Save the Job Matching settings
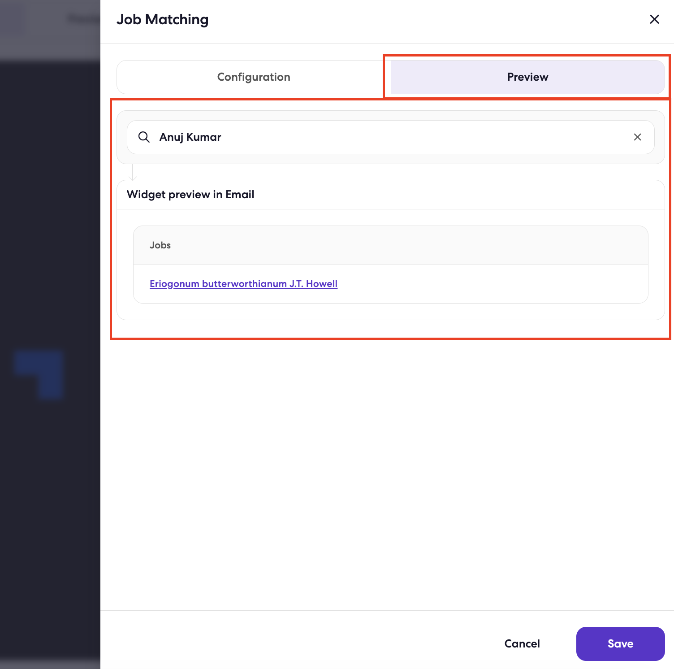The image size is (674, 669). tap(620, 644)
